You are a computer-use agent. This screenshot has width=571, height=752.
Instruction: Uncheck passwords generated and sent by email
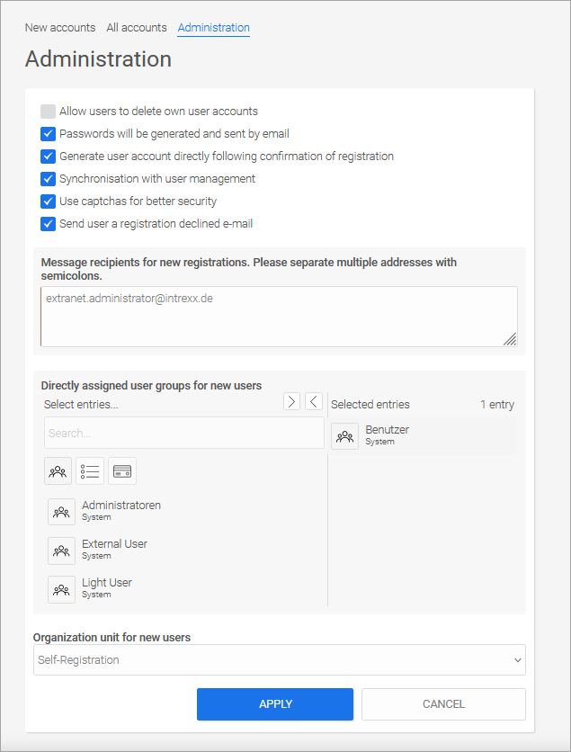coord(49,134)
